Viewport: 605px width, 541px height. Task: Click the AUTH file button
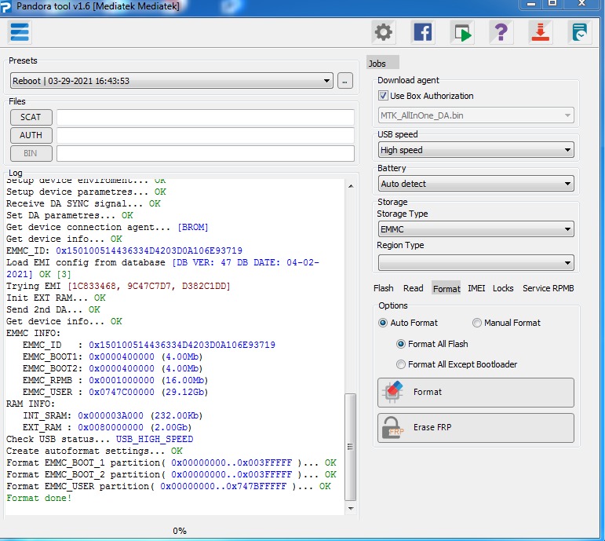pyautogui.click(x=31, y=135)
